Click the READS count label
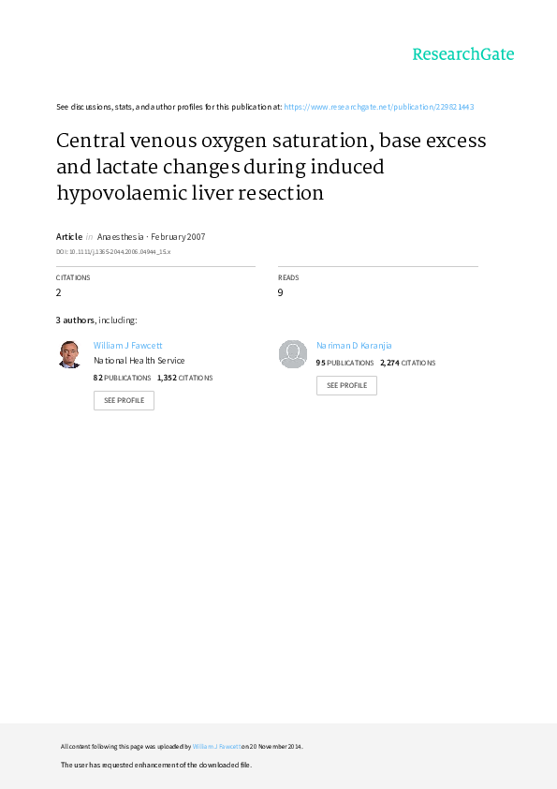This screenshot has width=557, height=789. point(288,277)
